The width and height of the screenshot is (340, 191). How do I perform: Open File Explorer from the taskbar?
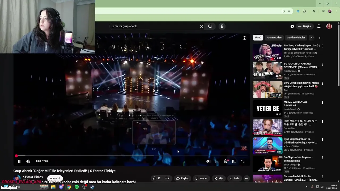click(x=53, y=187)
